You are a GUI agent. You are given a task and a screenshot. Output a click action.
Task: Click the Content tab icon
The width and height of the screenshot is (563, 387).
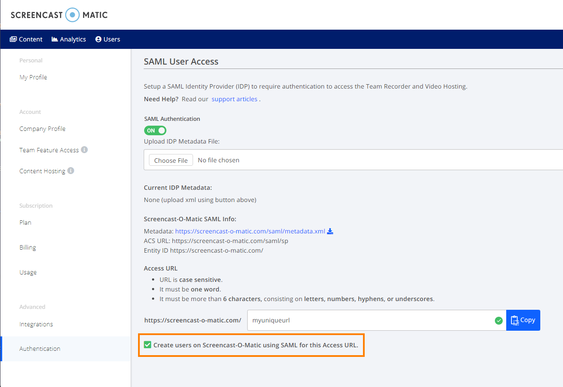[x=13, y=39]
